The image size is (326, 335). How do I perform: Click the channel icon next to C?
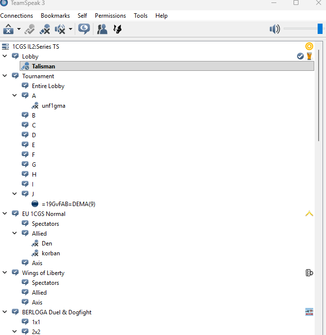point(25,125)
